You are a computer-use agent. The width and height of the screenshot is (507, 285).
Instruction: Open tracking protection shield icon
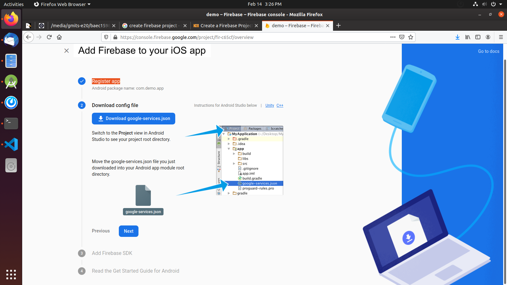[x=106, y=37]
